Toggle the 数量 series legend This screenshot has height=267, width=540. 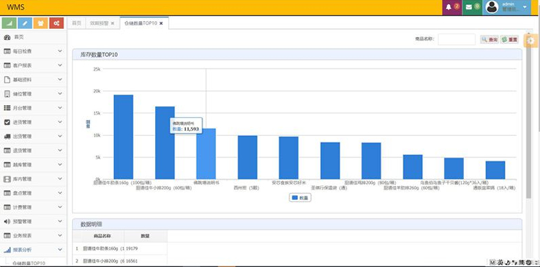tap(301, 198)
